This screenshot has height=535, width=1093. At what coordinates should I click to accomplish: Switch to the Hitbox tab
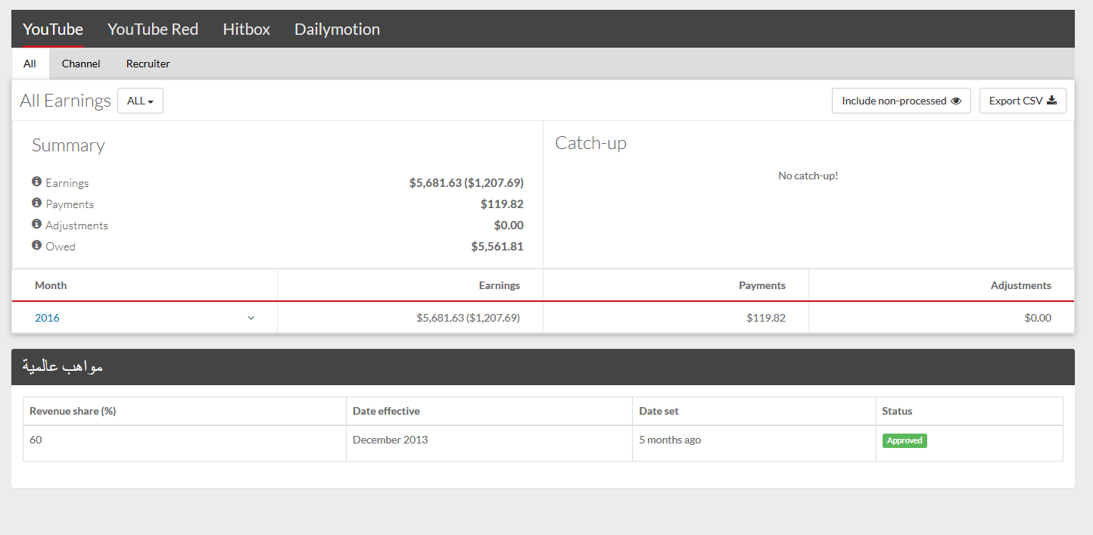tap(246, 30)
